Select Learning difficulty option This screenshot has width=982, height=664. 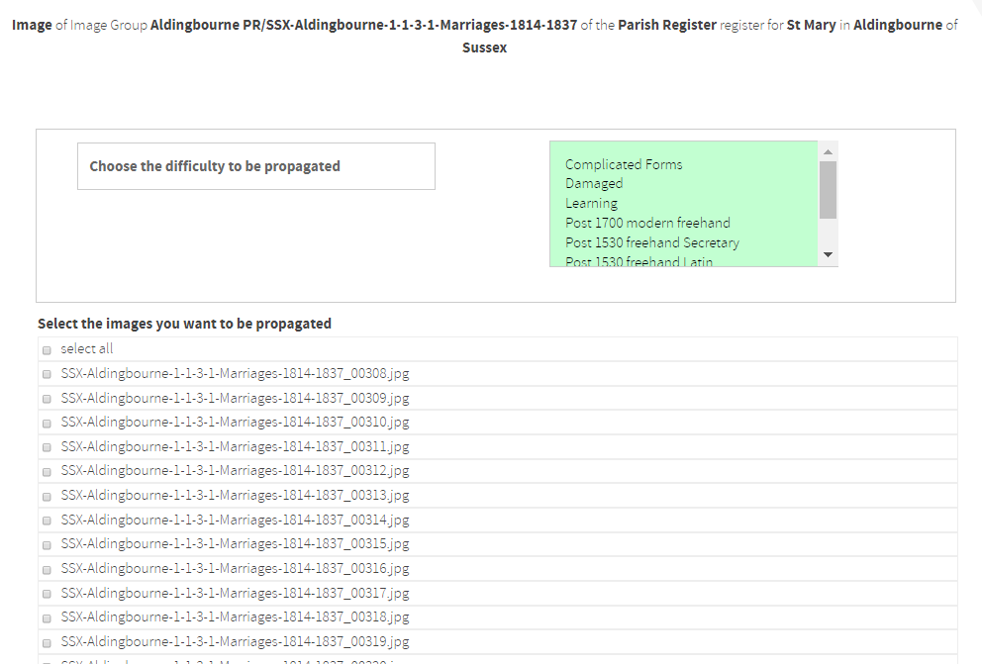[591, 204]
